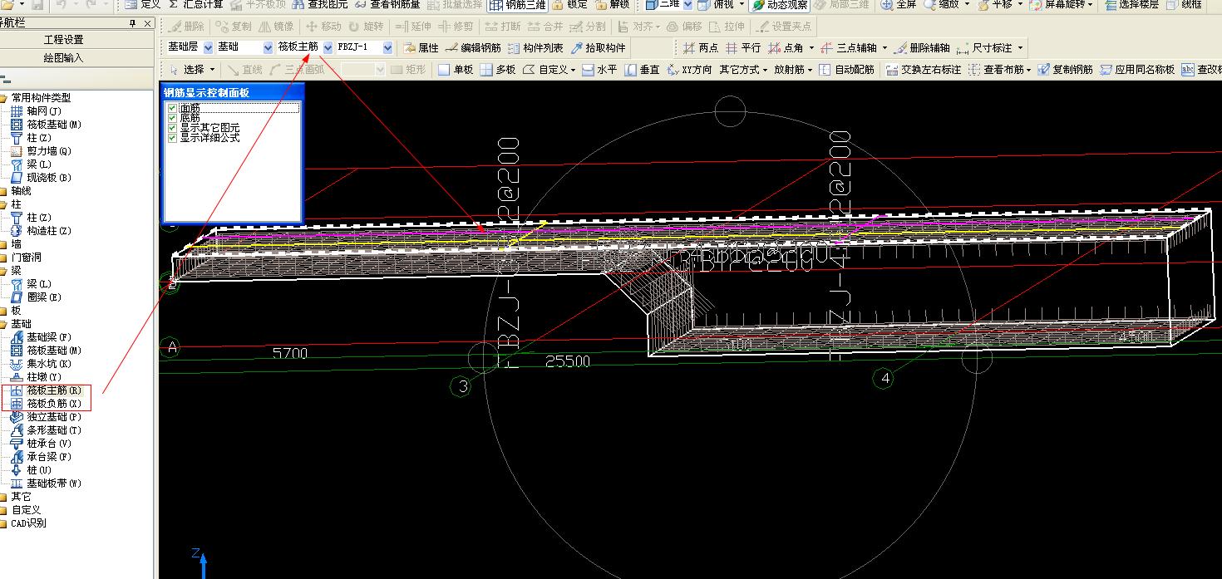Click the 属性 properties button
This screenshot has width=1222, height=579.
pos(421,48)
